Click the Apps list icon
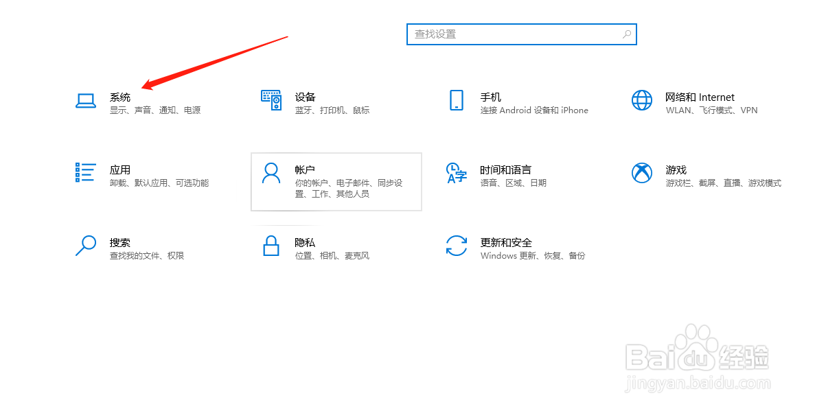Viewport: 815px width, 411px height. [x=86, y=172]
